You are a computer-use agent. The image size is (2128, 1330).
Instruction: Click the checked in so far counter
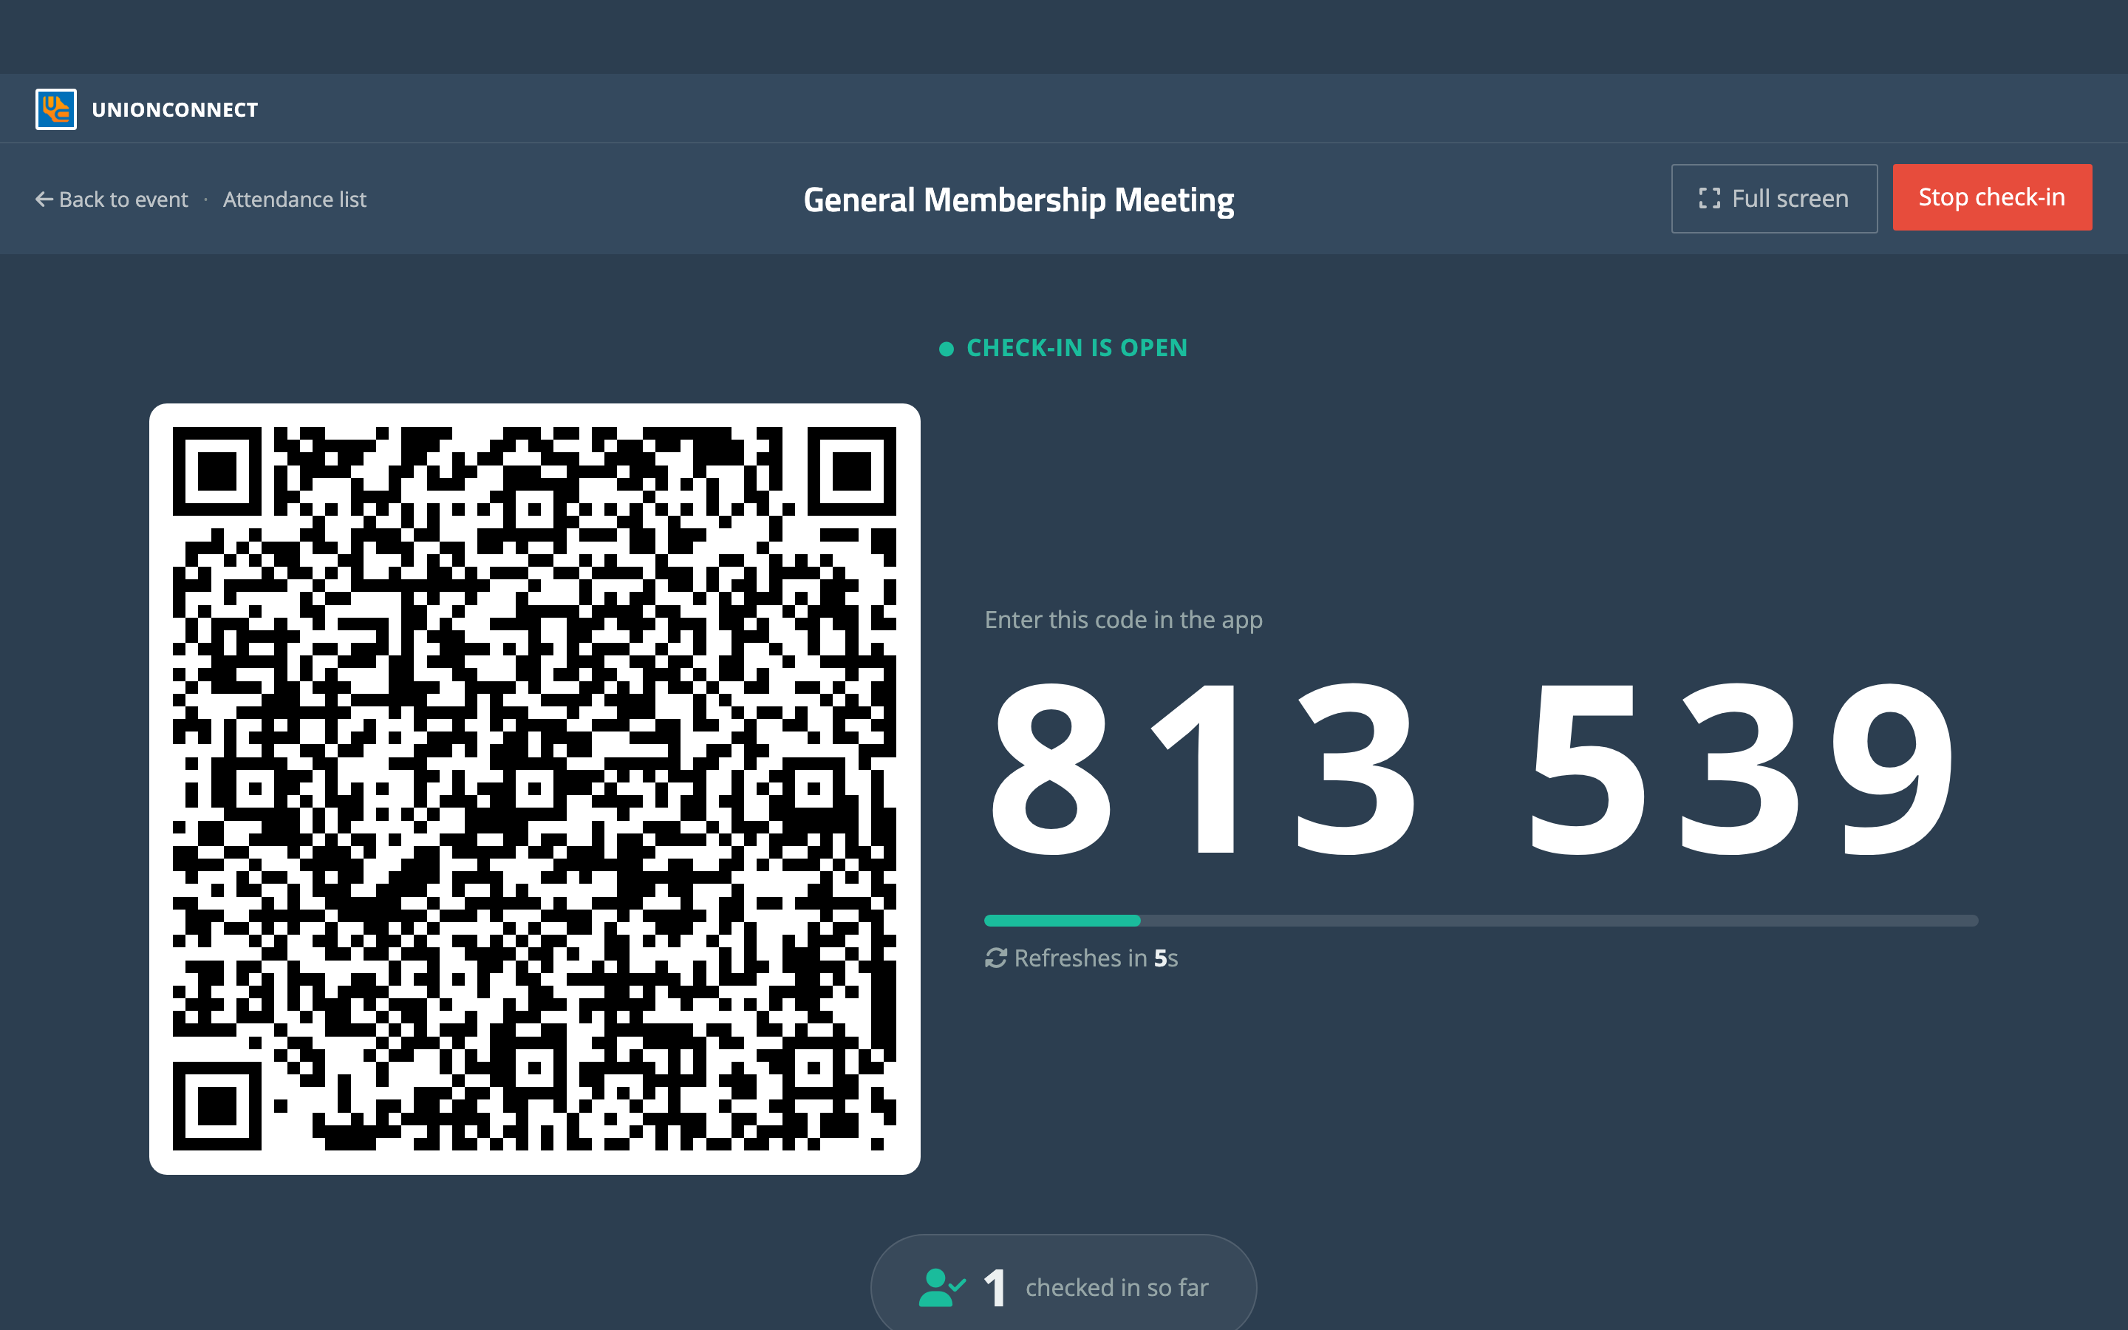pos(1063,1287)
